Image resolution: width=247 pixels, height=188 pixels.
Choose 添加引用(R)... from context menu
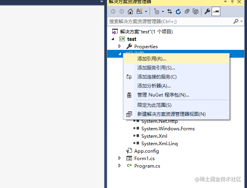point(176,59)
